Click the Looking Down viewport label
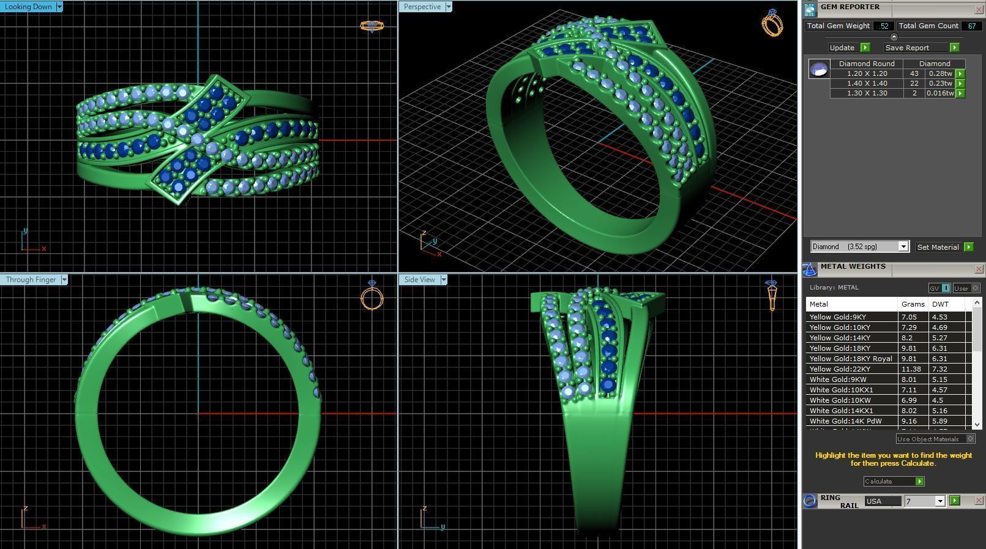Image resolution: width=986 pixels, height=549 pixels. 28,7
